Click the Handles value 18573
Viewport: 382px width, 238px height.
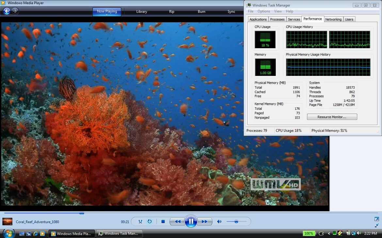[x=350, y=88]
